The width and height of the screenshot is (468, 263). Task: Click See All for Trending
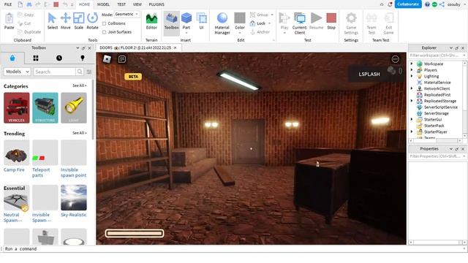tap(80, 133)
